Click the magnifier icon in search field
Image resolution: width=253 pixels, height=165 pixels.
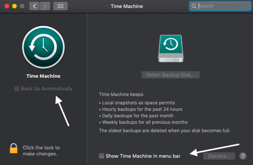pos(194,6)
